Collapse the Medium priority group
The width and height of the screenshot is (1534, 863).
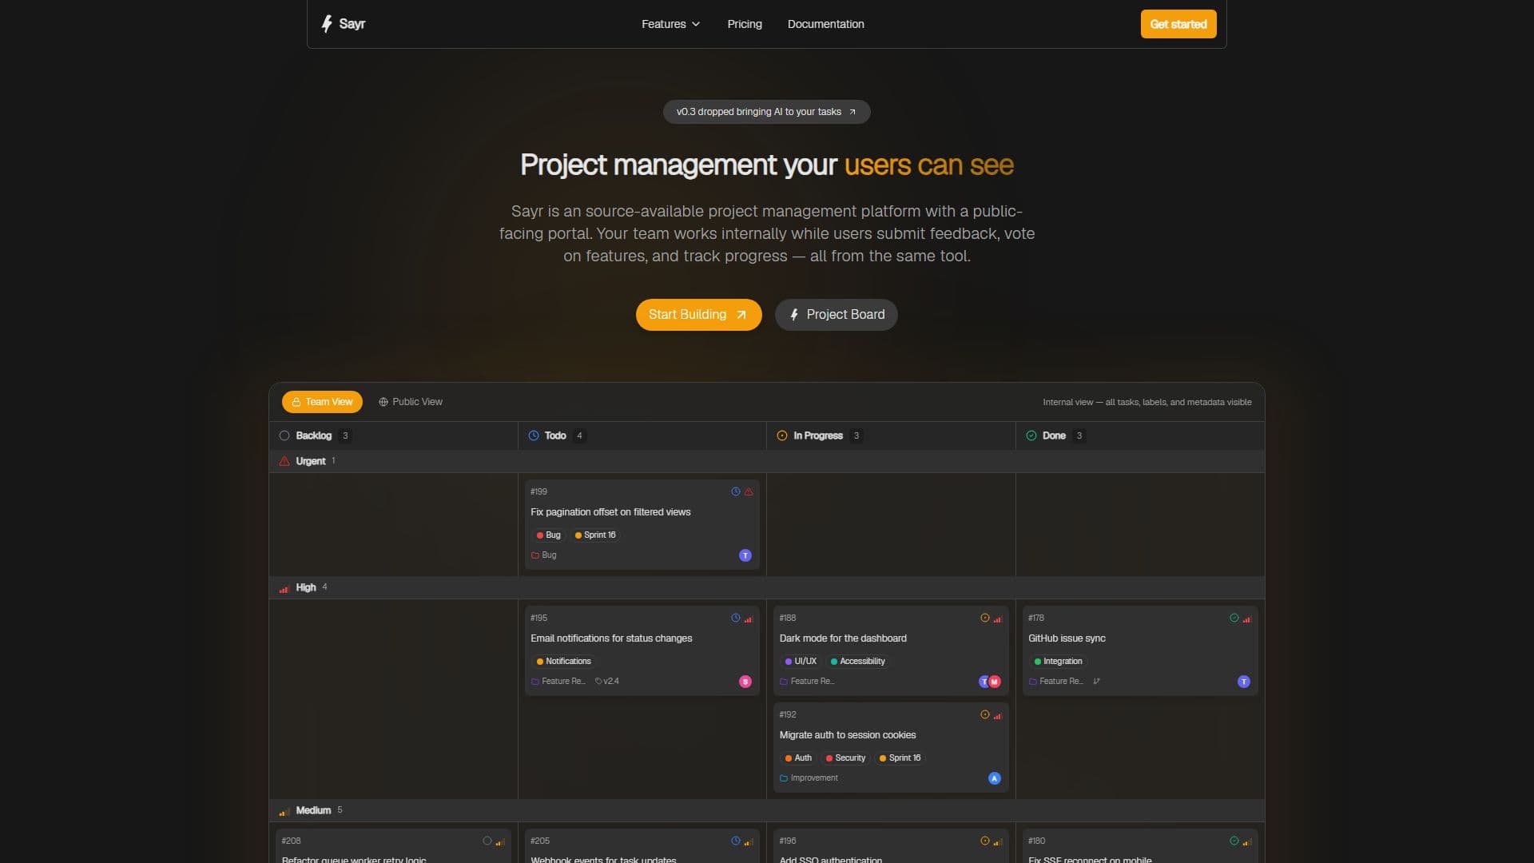pos(767,810)
